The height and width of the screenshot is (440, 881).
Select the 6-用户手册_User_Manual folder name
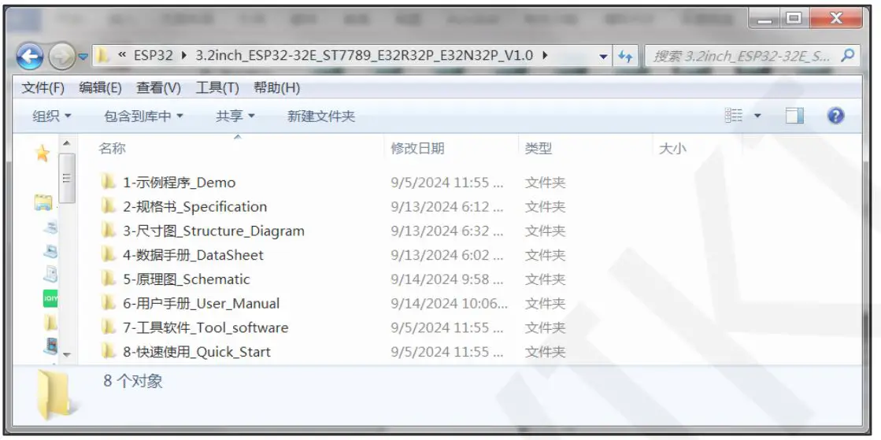coord(201,304)
